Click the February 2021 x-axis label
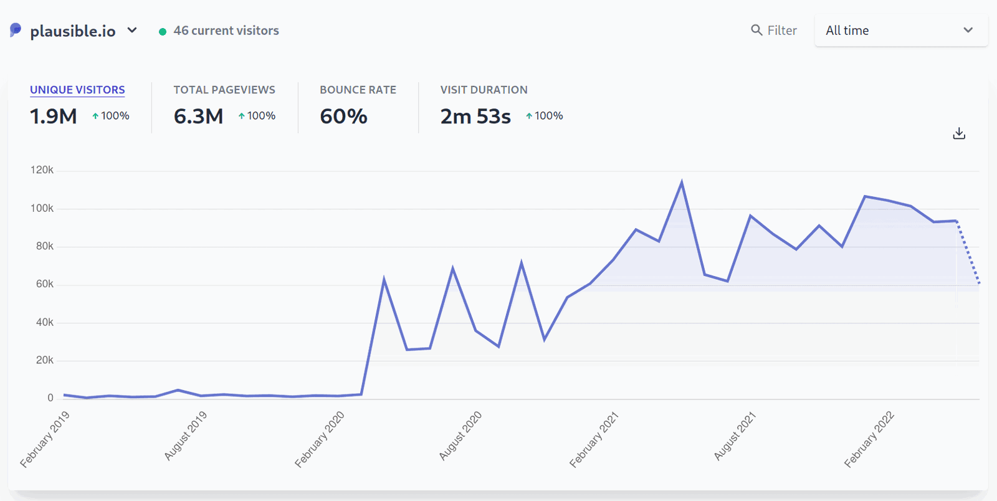Image resolution: width=997 pixels, height=501 pixels. click(594, 439)
